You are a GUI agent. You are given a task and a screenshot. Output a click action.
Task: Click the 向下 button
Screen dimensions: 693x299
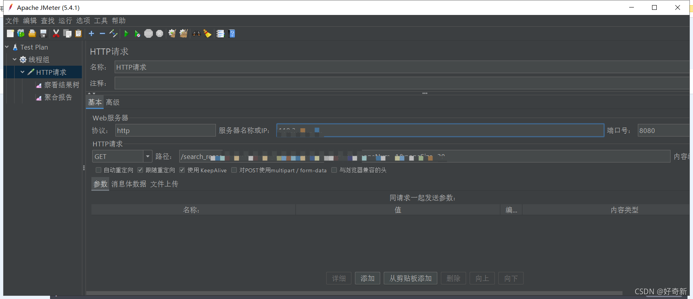pyautogui.click(x=511, y=278)
